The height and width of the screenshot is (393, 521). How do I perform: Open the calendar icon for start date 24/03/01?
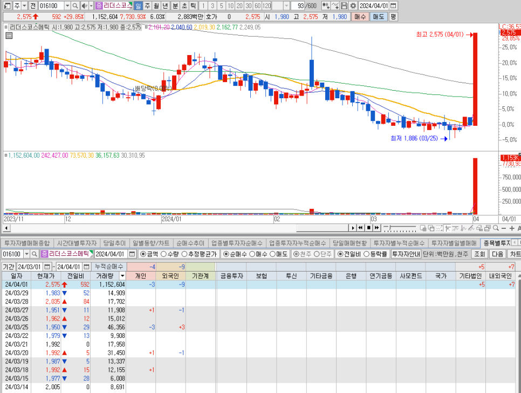point(47,267)
